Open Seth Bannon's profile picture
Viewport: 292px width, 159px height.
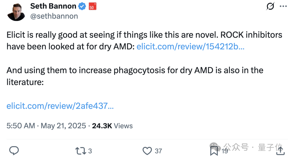point(16,12)
